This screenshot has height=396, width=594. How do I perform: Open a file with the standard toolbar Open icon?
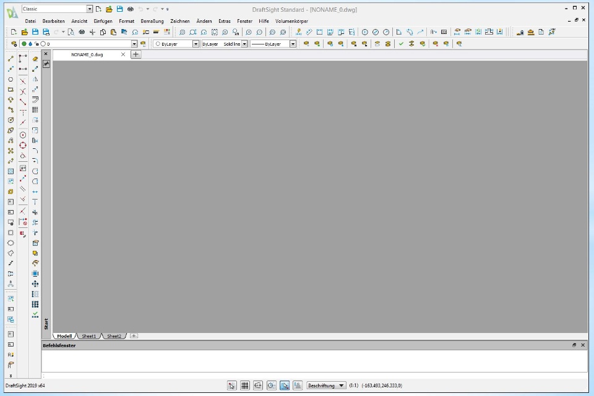[25, 32]
